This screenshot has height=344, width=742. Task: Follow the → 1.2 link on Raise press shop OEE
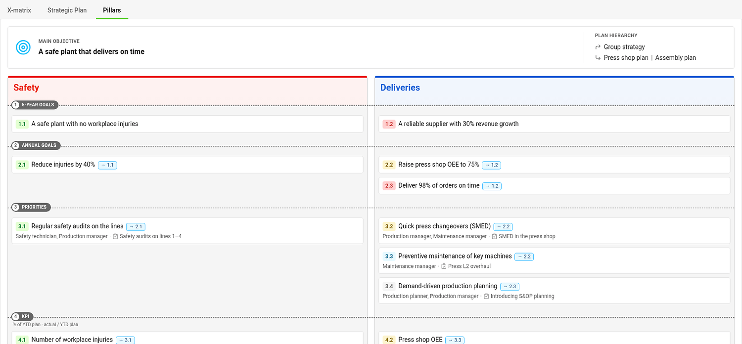pyautogui.click(x=491, y=165)
